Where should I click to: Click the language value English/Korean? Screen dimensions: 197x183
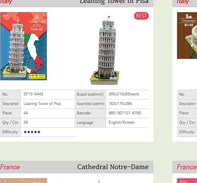(122, 122)
